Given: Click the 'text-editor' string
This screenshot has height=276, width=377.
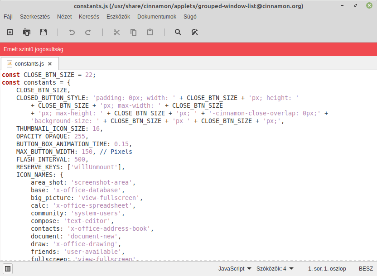Looking at the screenshot, I should [87, 221].
